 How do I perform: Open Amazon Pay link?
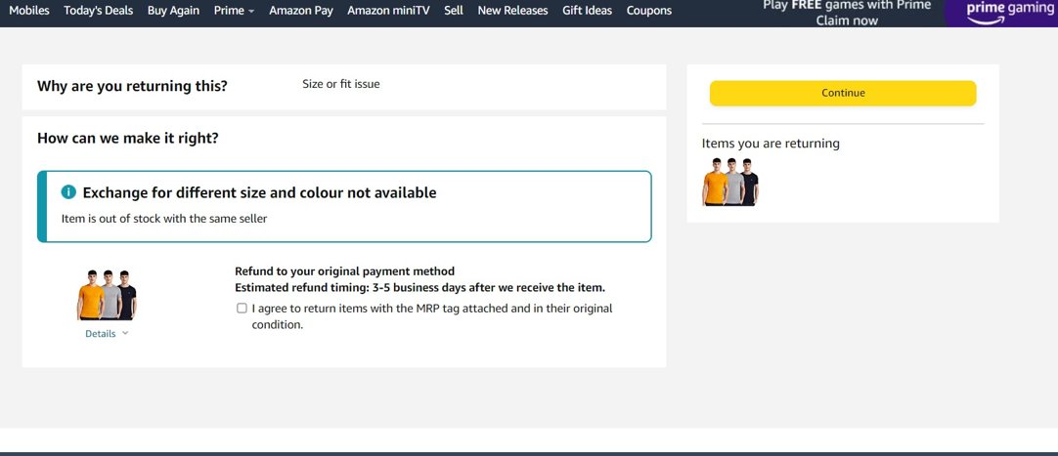click(x=301, y=10)
